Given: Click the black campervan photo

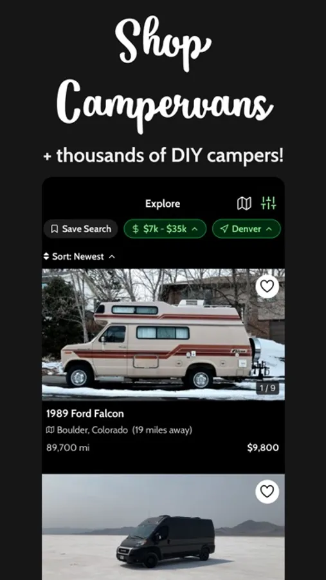Looking at the screenshot, I should [x=163, y=527].
